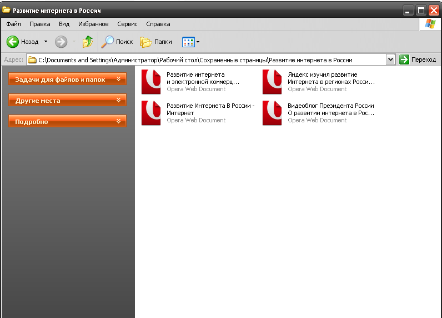Minimize the Explorer window
Screen dimensions: 442x318
click(x=408, y=11)
